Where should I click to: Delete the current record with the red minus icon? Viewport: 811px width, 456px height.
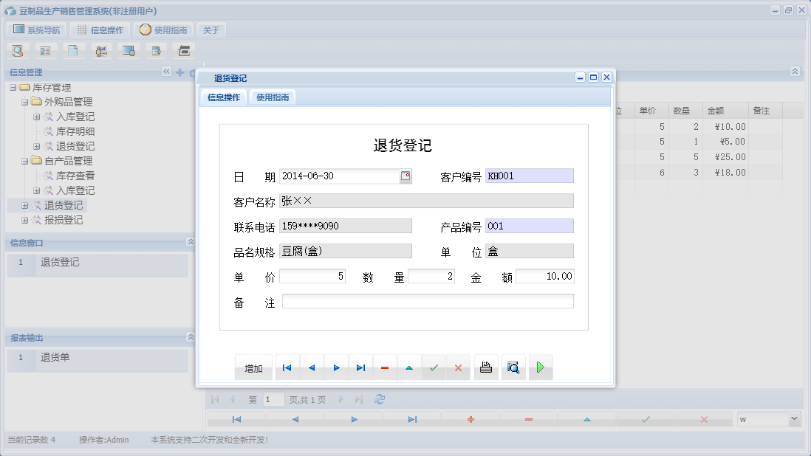tap(384, 367)
